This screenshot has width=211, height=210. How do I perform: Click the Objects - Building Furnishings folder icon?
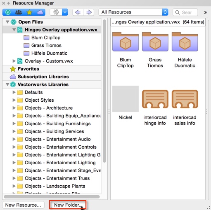(20, 124)
